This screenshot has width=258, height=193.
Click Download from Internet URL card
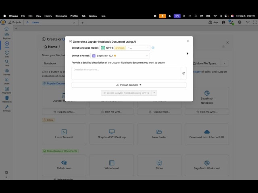tap(207, 134)
